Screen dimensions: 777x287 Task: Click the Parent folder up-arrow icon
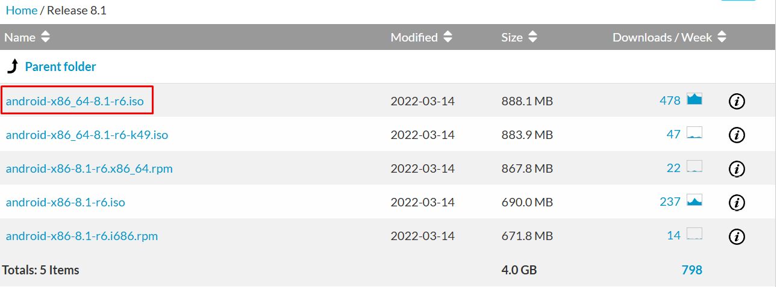pos(13,67)
